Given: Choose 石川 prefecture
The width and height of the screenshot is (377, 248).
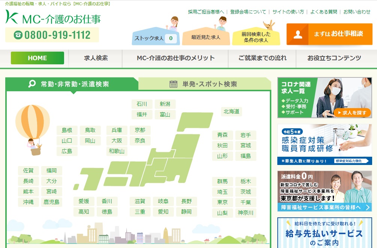Looking at the screenshot, I should point(142,104).
